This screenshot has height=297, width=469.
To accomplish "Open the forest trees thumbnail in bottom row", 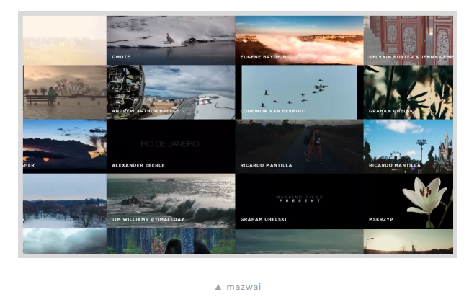I will coord(171,241).
